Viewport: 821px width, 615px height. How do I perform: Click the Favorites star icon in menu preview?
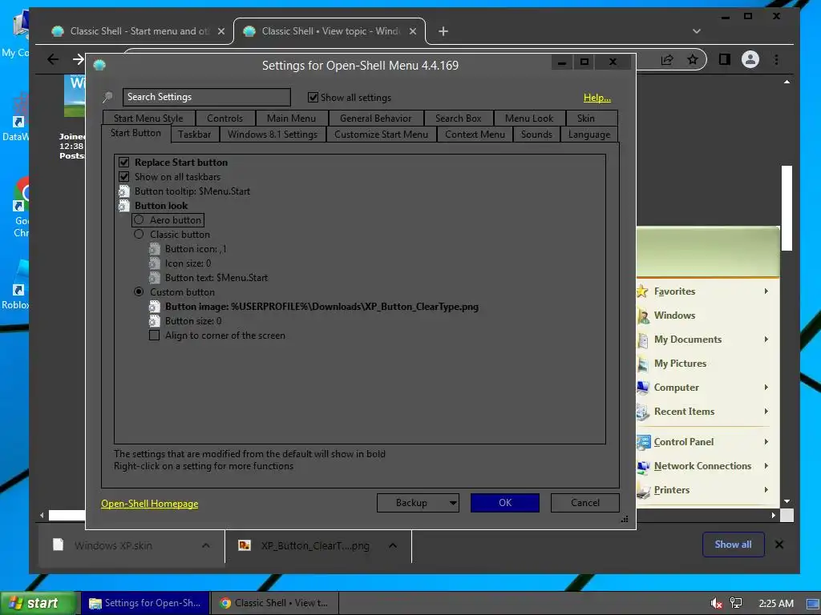[x=642, y=291]
